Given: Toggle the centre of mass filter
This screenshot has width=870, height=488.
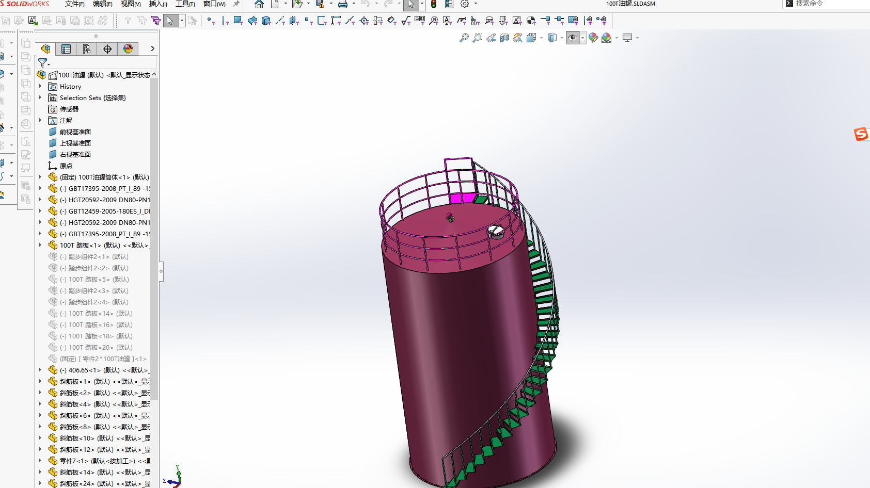Looking at the screenshot, I should point(531,21).
